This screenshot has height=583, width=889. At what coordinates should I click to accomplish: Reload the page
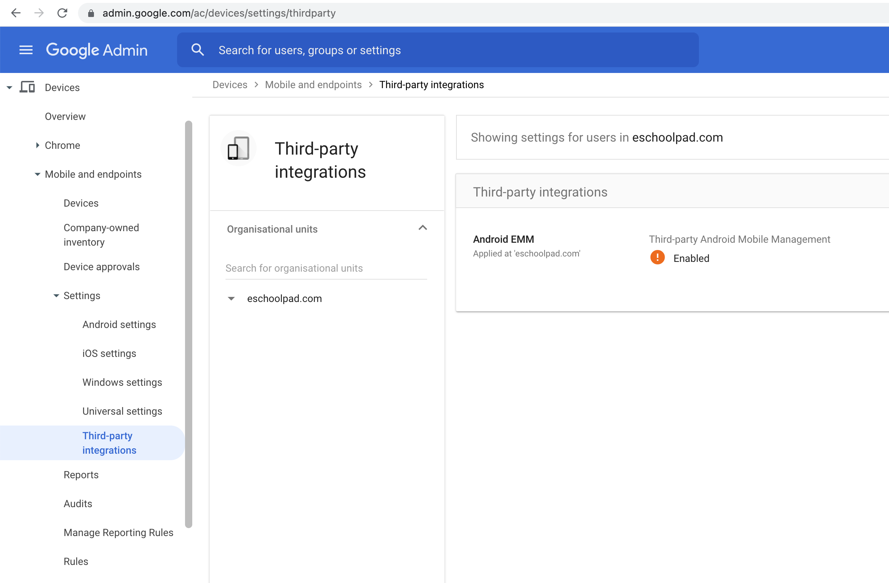63,13
